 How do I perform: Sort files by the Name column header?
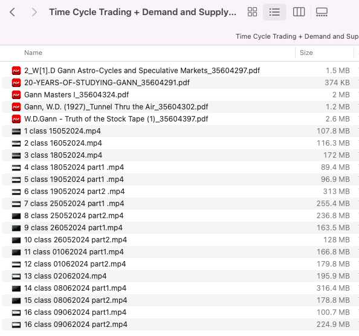(x=33, y=53)
